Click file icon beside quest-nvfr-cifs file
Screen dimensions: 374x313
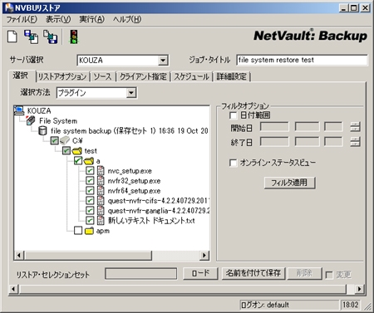(x=101, y=201)
